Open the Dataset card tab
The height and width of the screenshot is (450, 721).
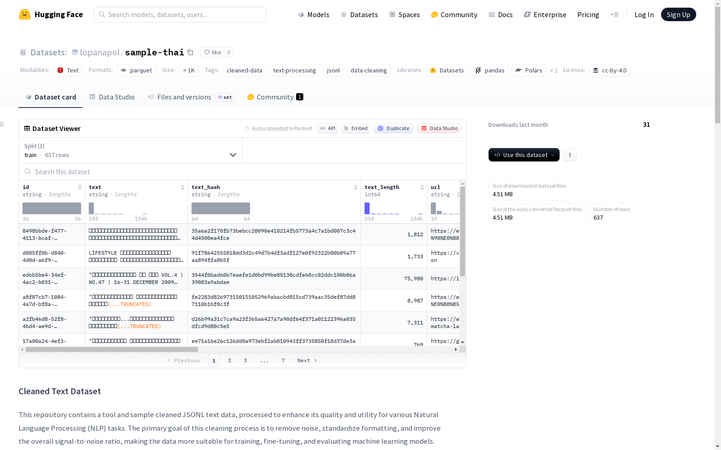[x=50, y=97]
